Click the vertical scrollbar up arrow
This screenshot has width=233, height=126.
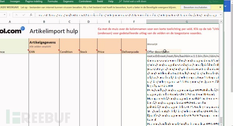221,22
